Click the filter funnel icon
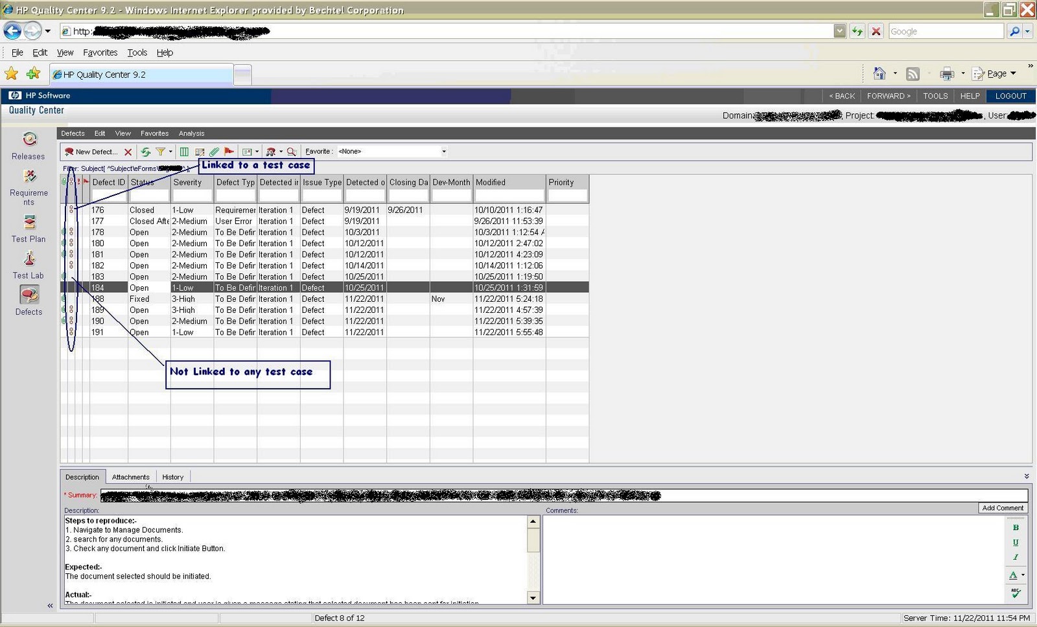Screen dimensions: 1037x627 [x=160, y=152]
